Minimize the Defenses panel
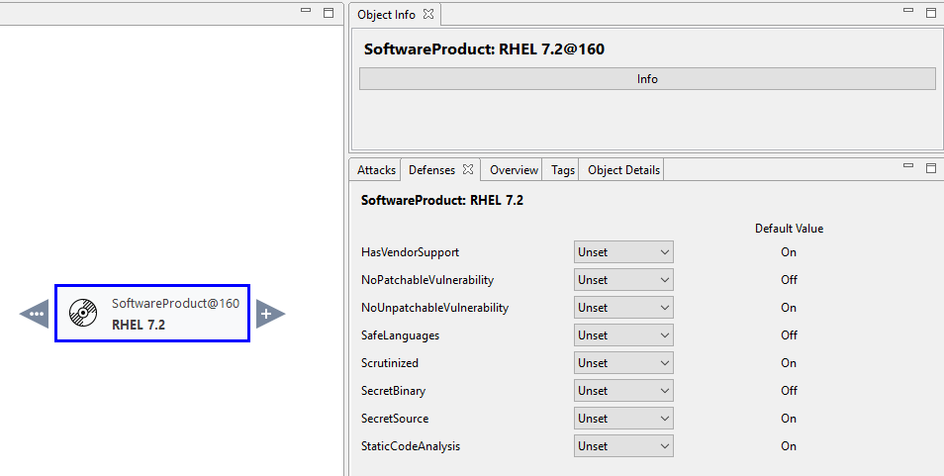 pyautogui.click(x=908, y=166)
